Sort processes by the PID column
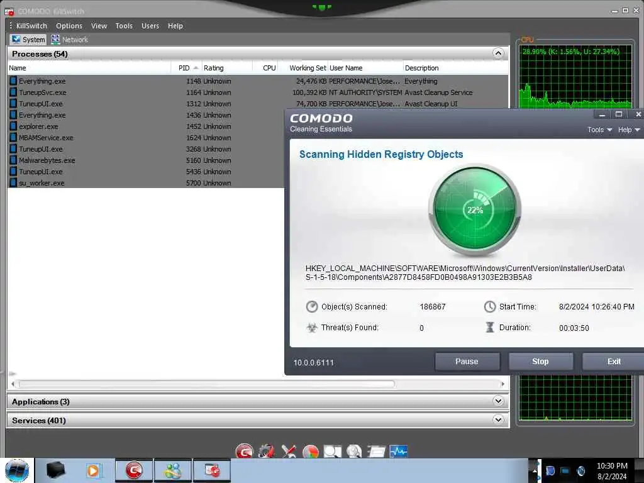Image resolution: width=644 pixels, height=483 pixels. (187, 68)
